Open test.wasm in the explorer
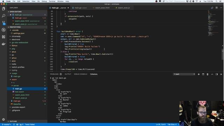 20,92
